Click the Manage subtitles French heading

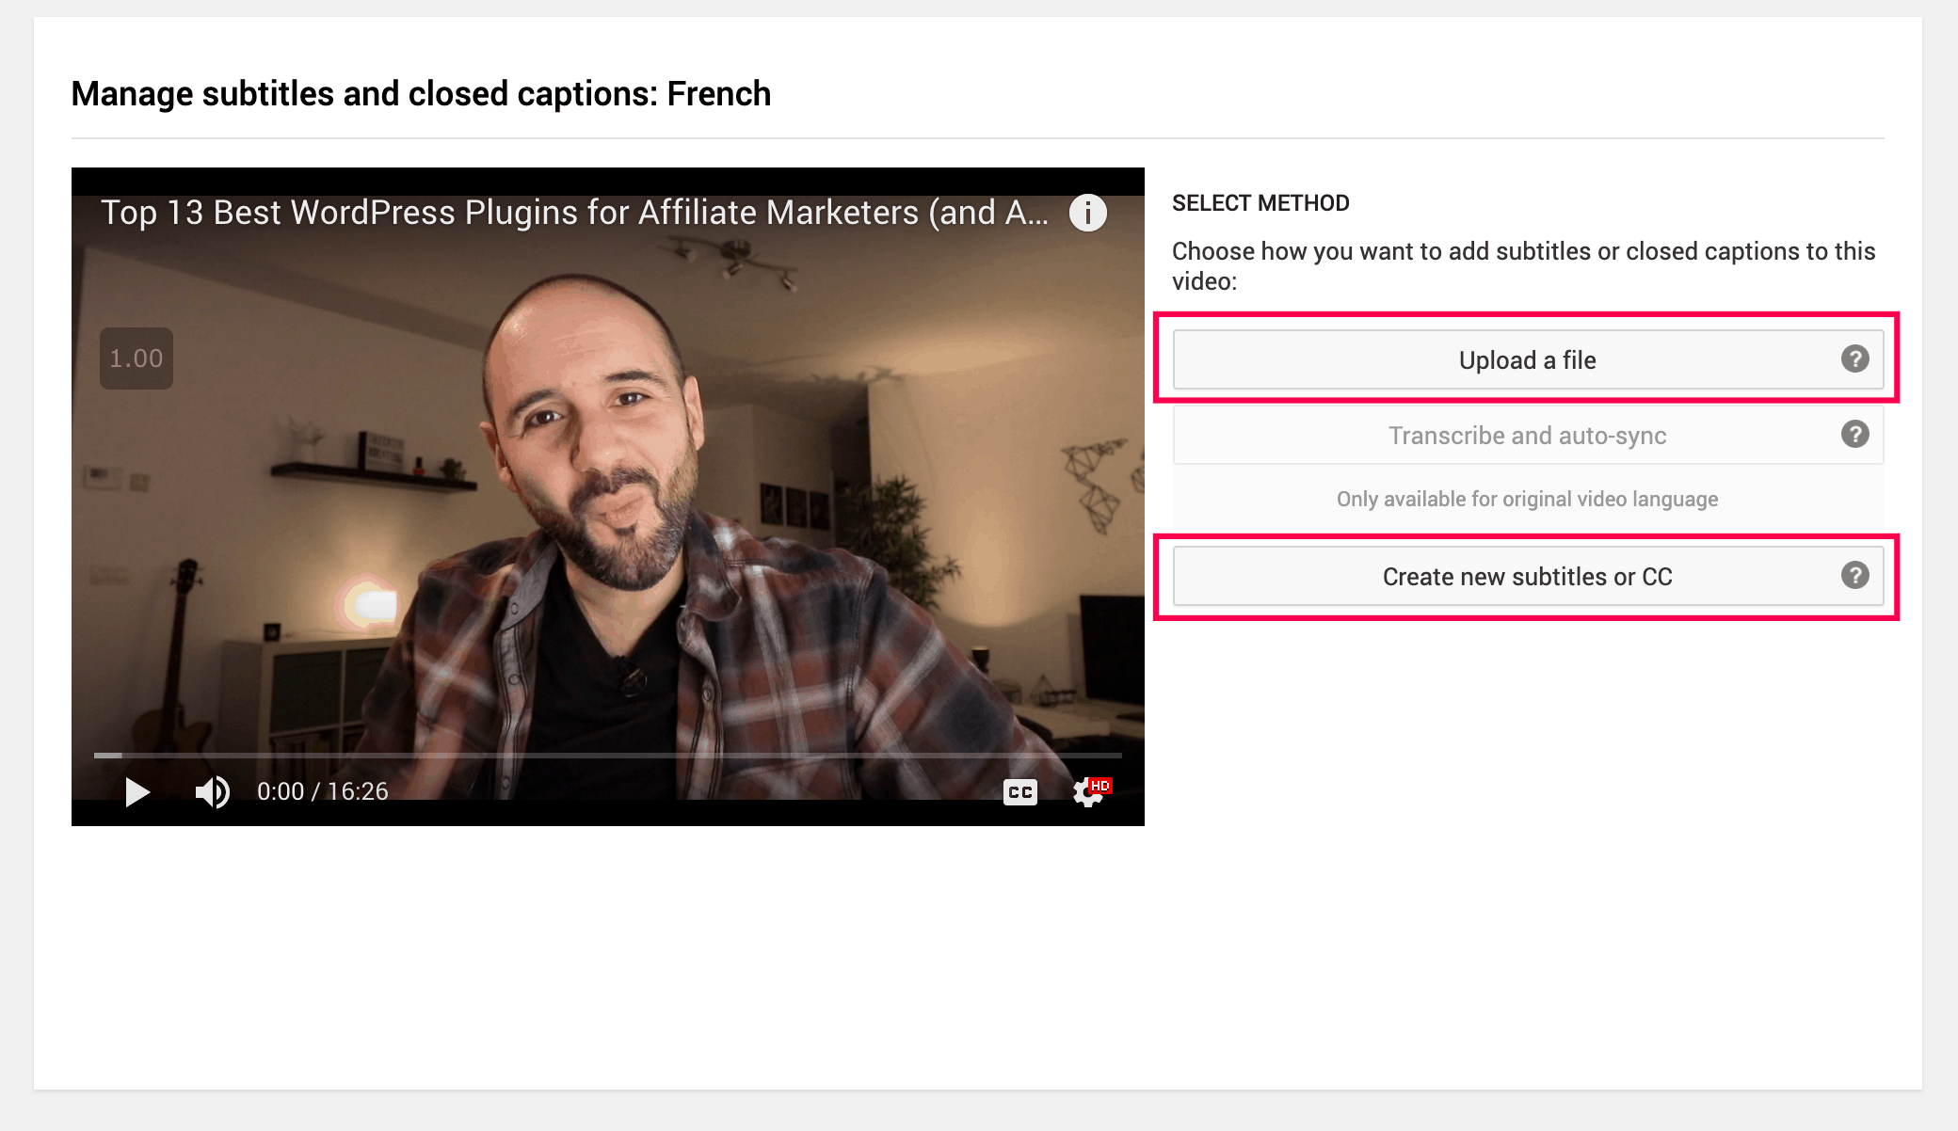421,94
